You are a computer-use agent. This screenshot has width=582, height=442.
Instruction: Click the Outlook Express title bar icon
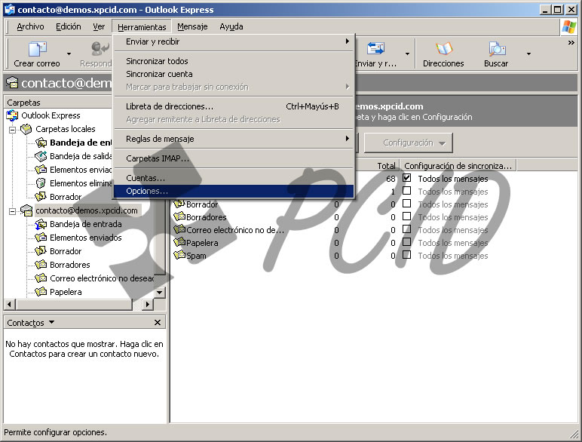(9, 9)
